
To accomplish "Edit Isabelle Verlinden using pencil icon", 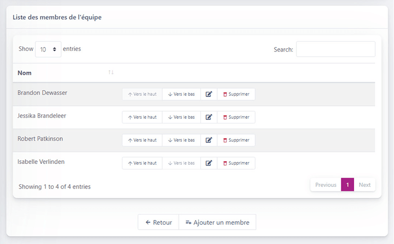I will [209, 163].
